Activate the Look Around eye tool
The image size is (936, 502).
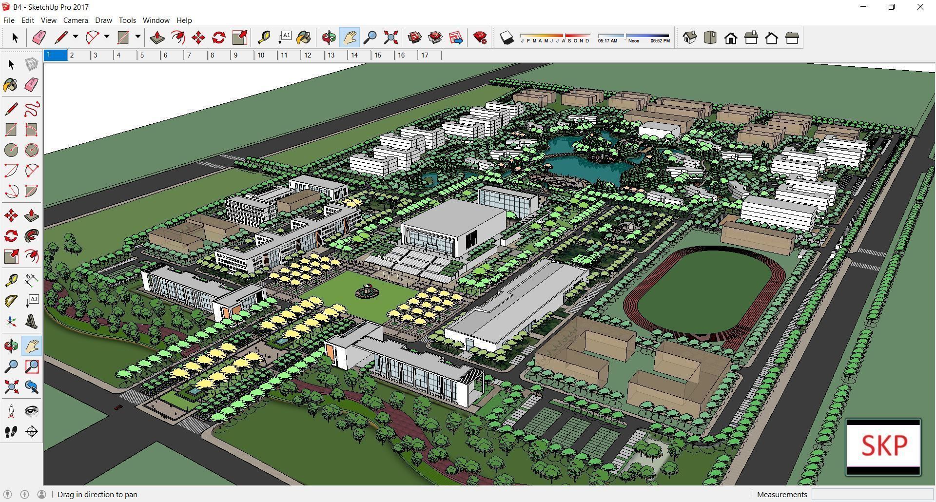[x=32, y=411]
